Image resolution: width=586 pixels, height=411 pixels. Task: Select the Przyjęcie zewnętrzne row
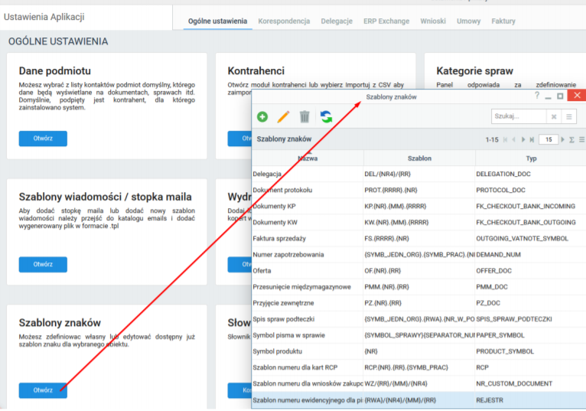pos(419,303)
